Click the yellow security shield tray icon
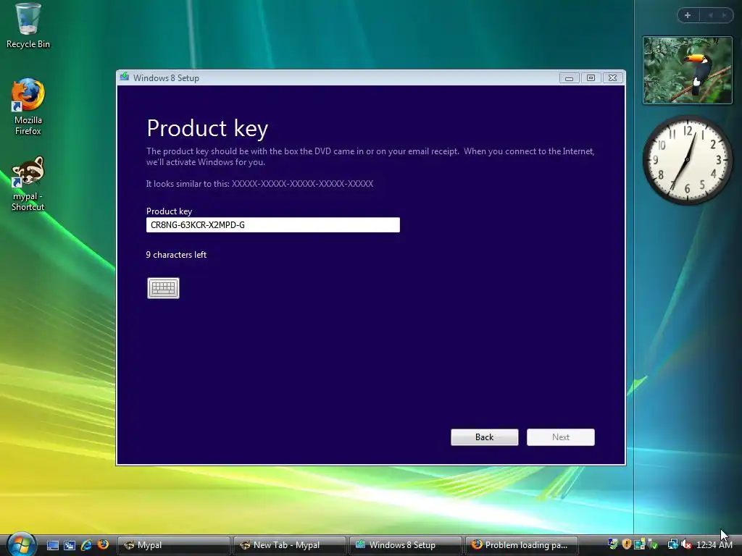 point(627,544)
